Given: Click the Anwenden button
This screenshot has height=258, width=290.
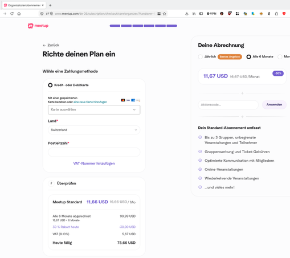Looking at the screenshot, I should tap(274, 105).
